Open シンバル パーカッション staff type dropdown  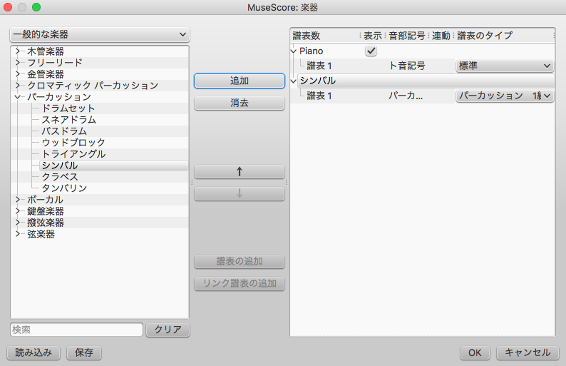505,96
